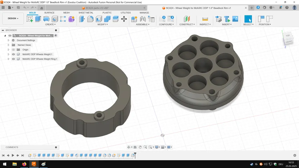Select the Press Pull tool
Viewport: 299px width, 168px height.
[x=82, y=19]
